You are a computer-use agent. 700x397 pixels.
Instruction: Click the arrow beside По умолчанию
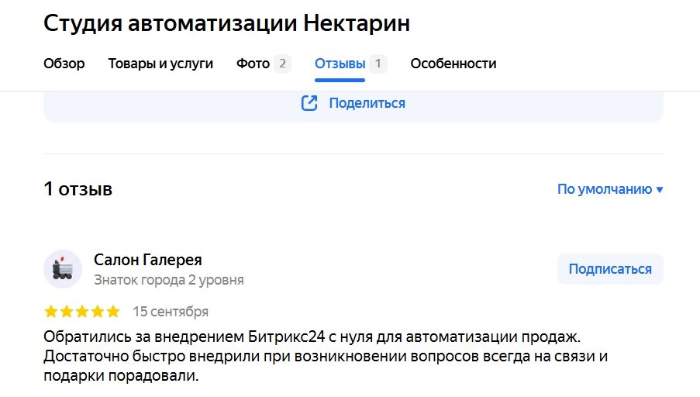click(x=660, y=189)
